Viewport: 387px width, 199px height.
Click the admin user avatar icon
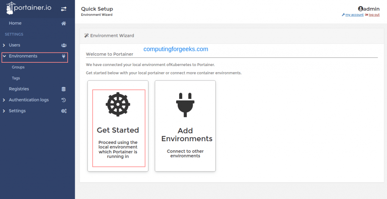click(361, 9)
